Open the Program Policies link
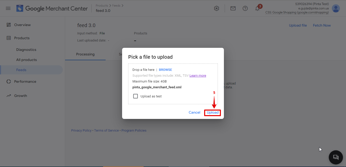 click(134, 131)
